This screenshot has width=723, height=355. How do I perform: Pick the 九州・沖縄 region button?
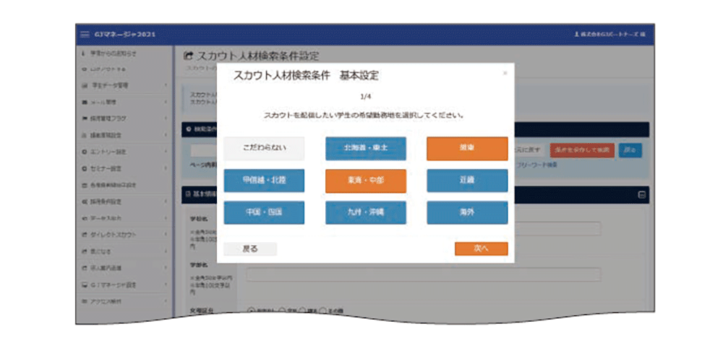pos(365,213)
